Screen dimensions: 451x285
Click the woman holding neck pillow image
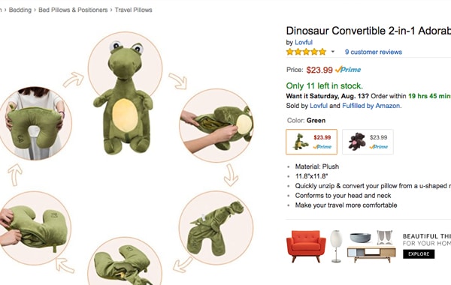pyautogui.click(x=35, y=124)
